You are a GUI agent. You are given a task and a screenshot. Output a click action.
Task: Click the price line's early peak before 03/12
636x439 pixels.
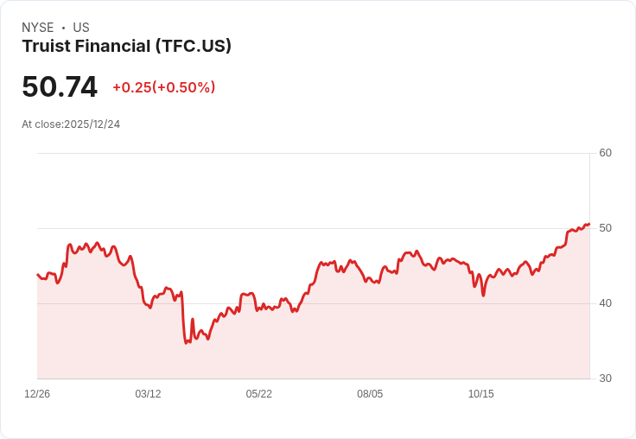tap(70, 245)
